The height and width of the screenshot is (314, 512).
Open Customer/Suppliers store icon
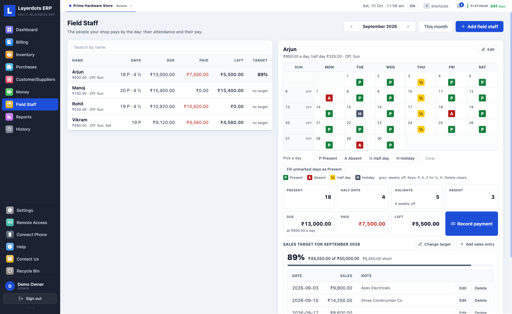(9, 79)
